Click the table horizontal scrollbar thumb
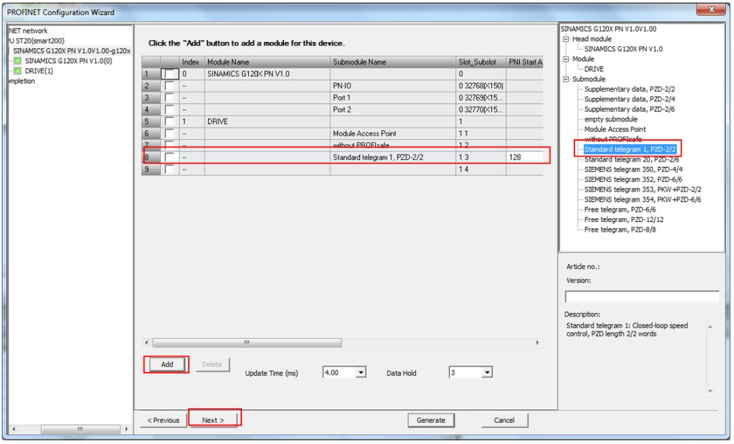 pyautogui.click(x=247, y=343)
